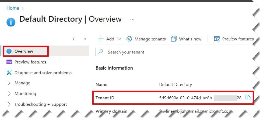The width and height of the screenshot is (263, 121).
Task: Click the What's new external link icon
Action: click(x=174, y=39)
